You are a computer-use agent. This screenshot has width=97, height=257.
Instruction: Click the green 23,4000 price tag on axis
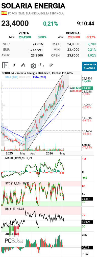pos(87,88)
